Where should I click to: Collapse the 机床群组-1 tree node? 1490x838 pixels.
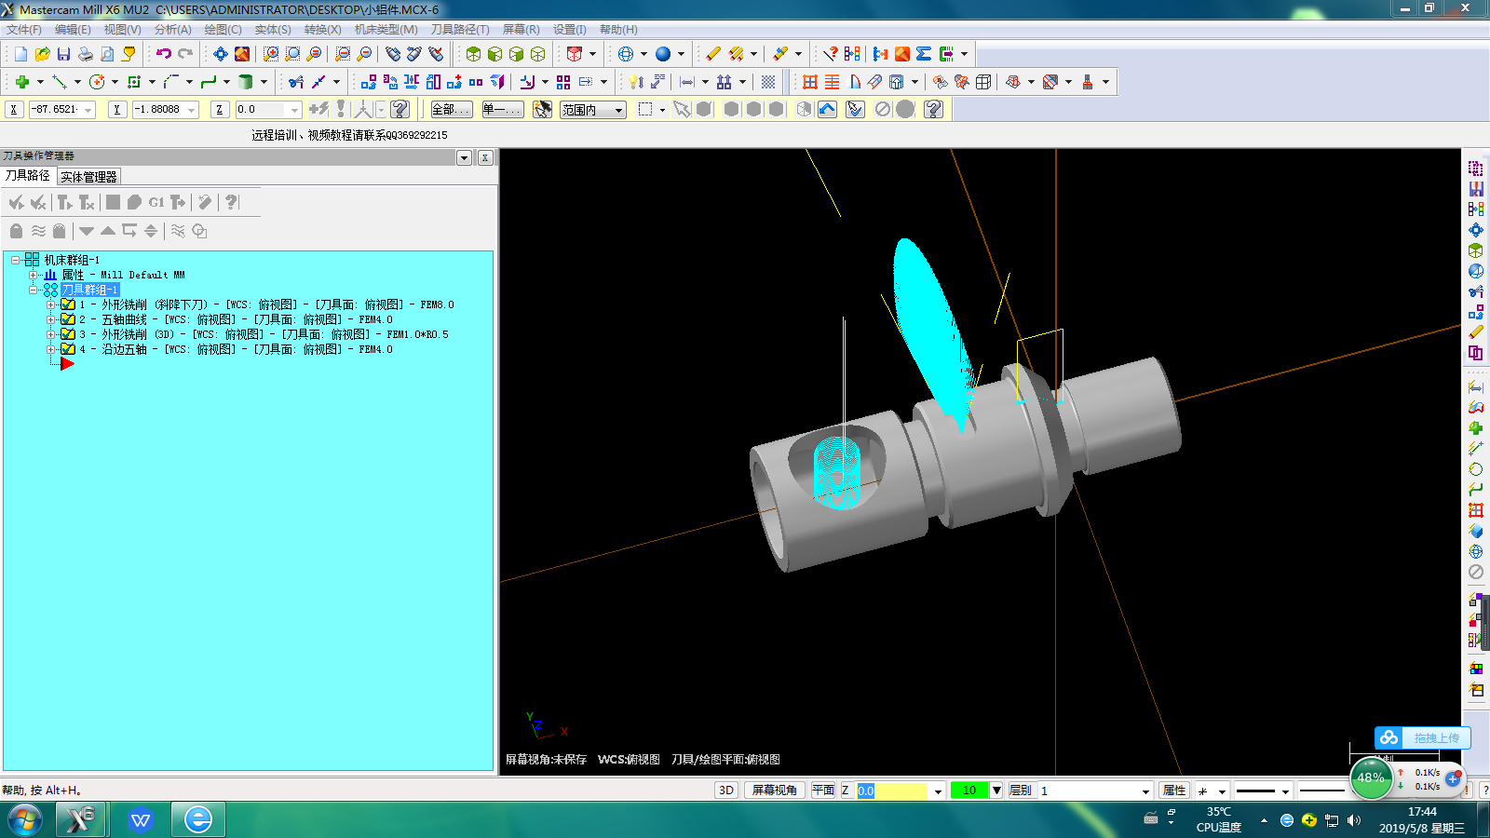coord(16,260)
